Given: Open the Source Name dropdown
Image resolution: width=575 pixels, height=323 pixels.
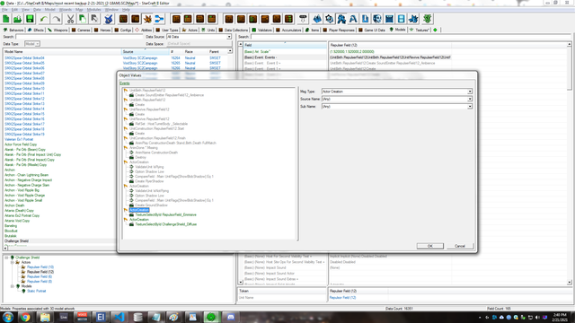Looking at the screenshot, I should [x=470, y=99].
